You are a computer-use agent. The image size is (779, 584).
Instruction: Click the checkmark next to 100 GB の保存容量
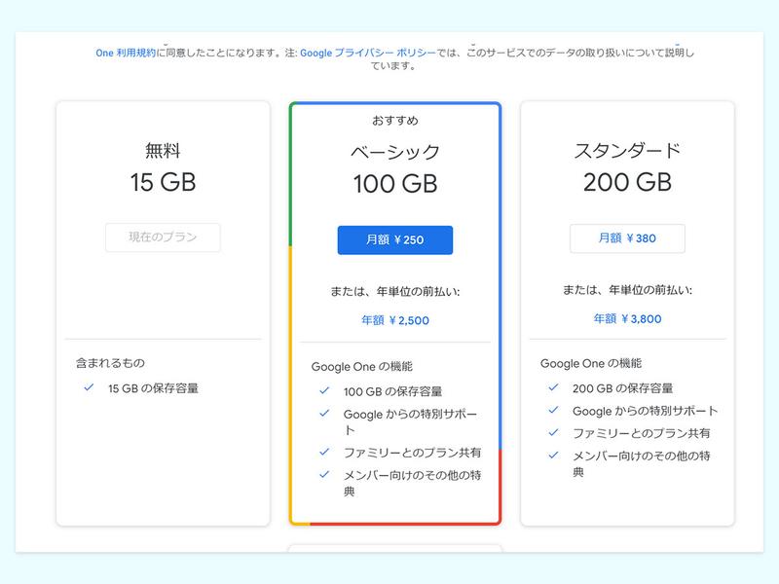tap(324, 391)
